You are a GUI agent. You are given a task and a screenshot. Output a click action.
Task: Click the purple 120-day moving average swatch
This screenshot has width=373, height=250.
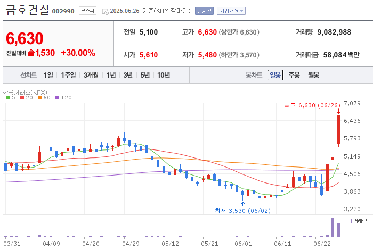point(57,97)
